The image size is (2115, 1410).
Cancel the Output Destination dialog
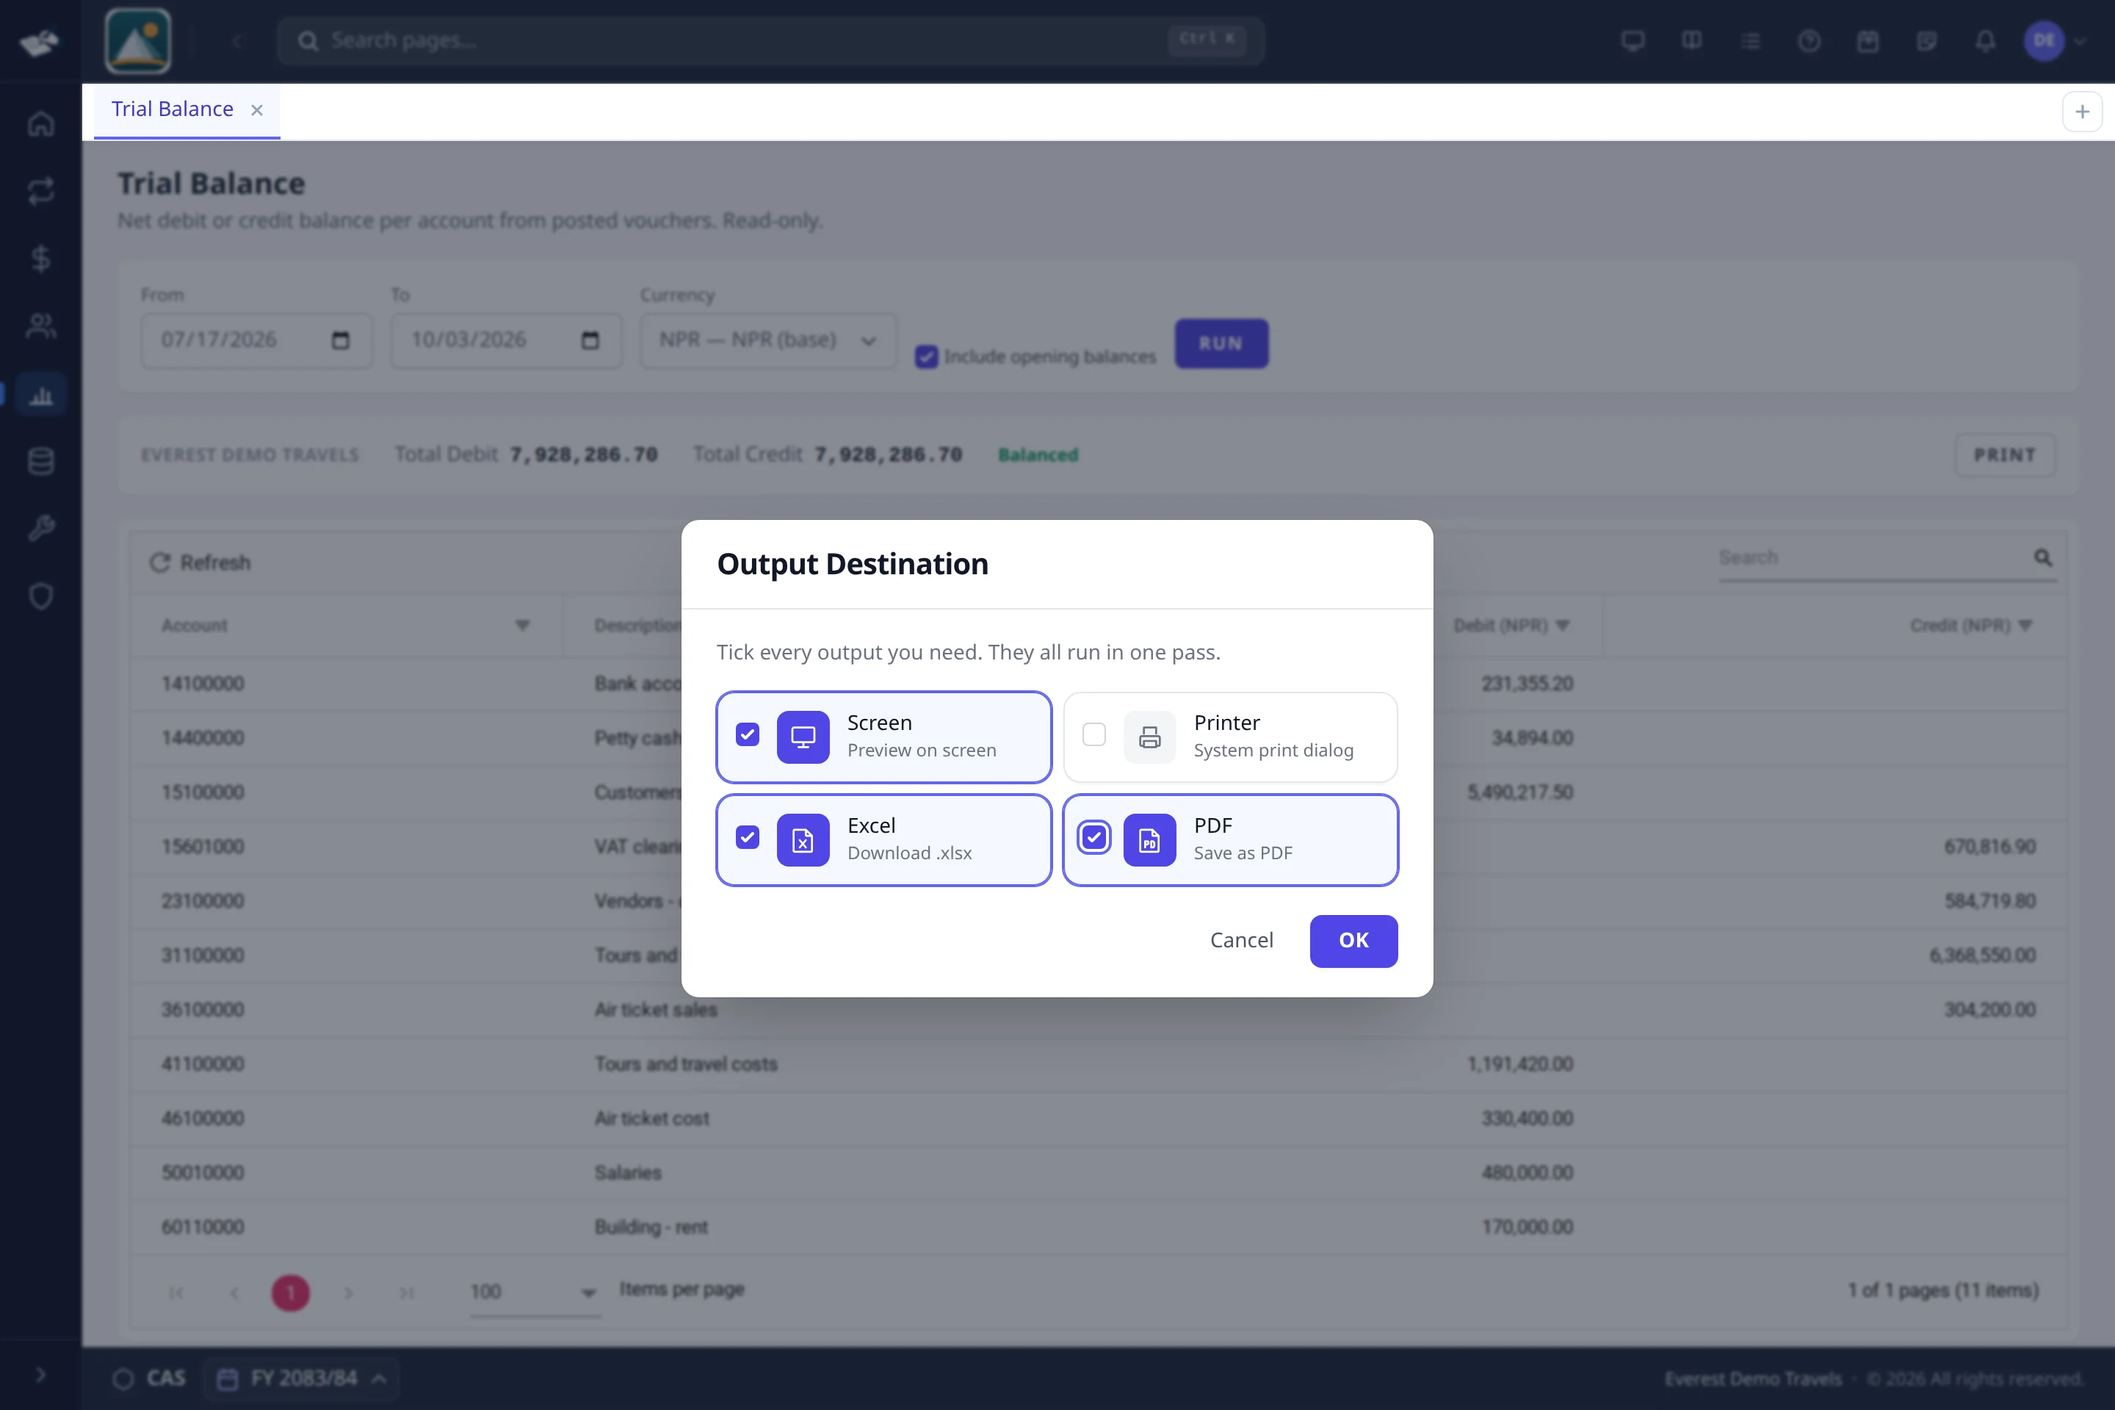tap(1241, 941)
